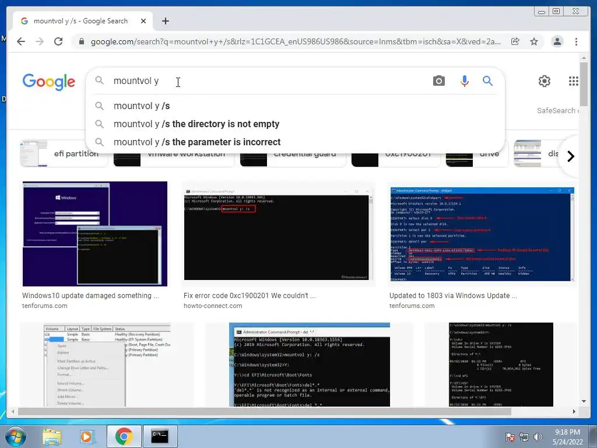Click the forward navigation arrow
The image size is (597, 448).
click(x=40, y=41)
